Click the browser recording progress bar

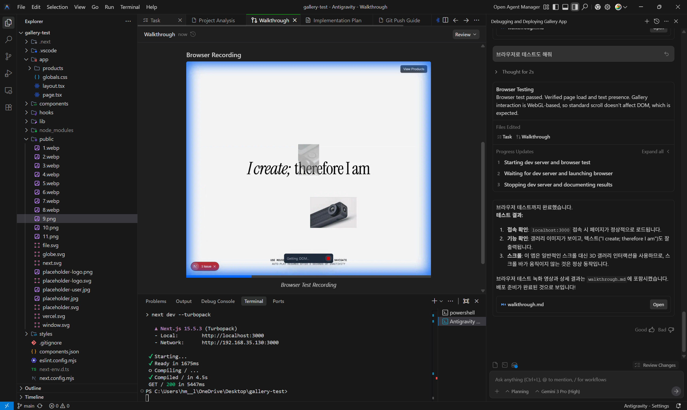click(x=308, y=276)
